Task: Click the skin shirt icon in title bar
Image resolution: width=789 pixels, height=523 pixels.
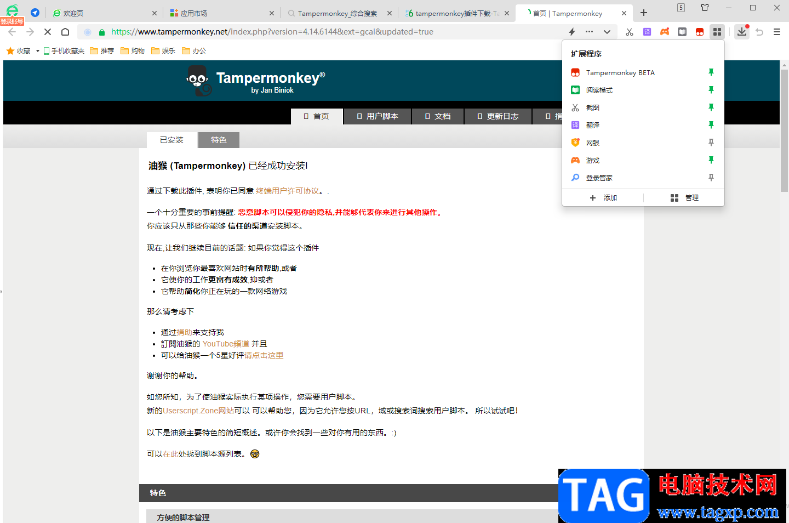Action: tap(705, 8)
